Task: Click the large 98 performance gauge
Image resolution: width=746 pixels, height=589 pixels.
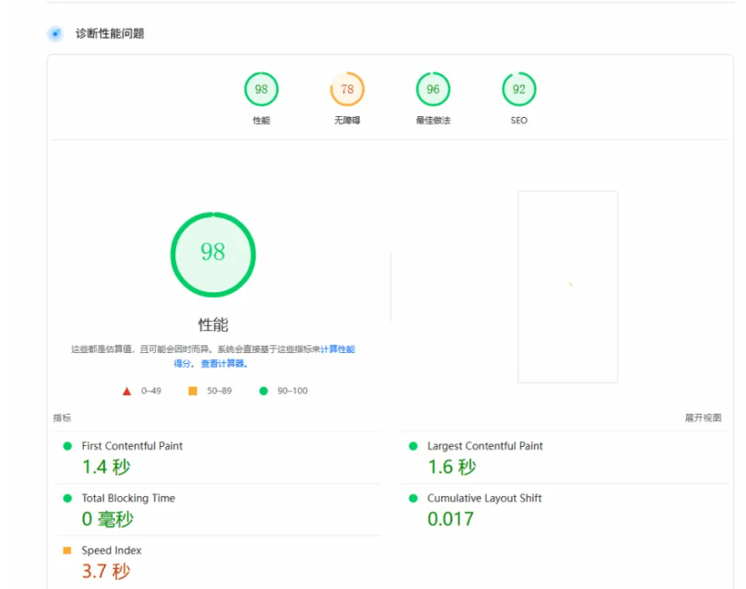Action: click(213, 255)
